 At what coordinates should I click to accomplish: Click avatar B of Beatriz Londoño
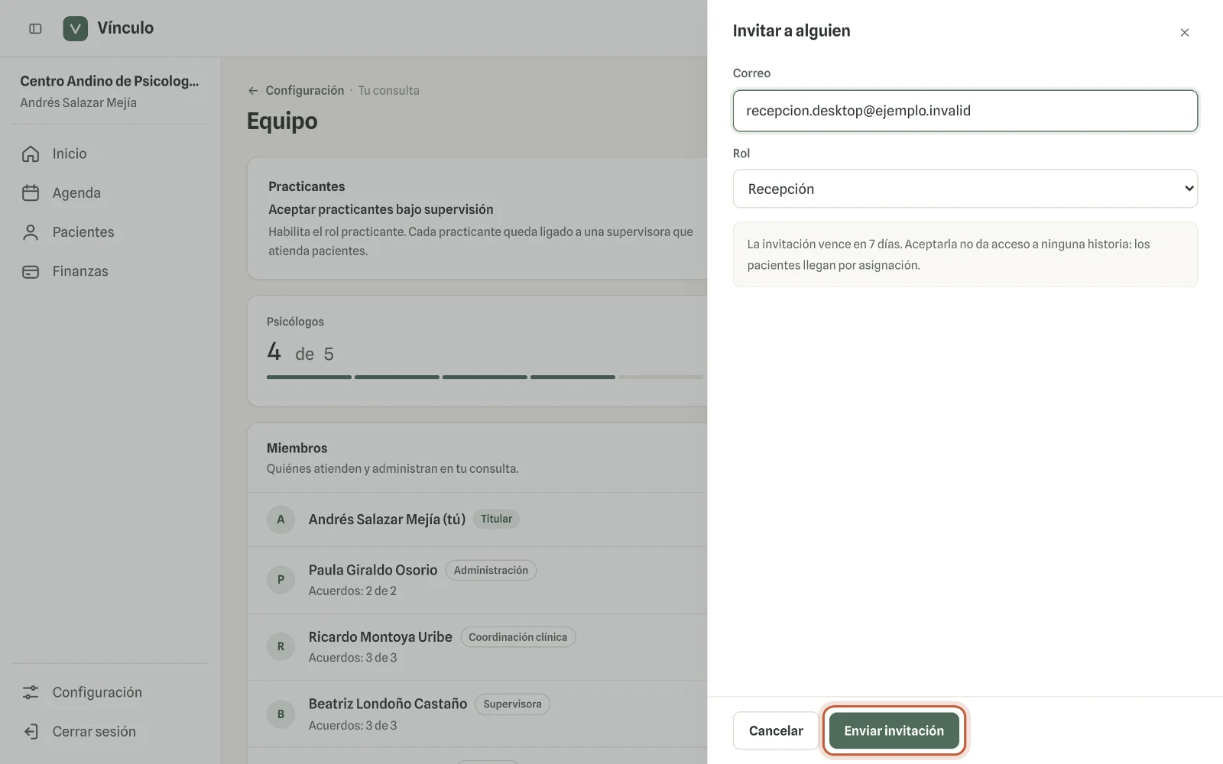click(281, 714)
